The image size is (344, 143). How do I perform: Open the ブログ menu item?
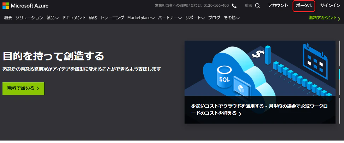214,18
